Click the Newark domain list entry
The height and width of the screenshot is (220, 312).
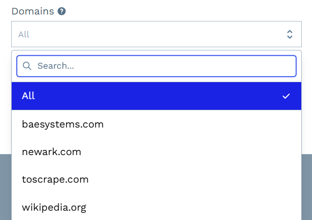click(x=51, y=152)
